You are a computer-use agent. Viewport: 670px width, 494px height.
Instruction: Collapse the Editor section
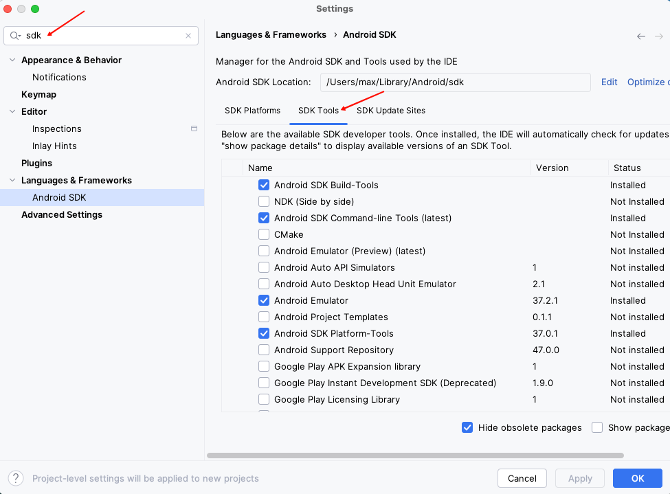pos(12,111)
